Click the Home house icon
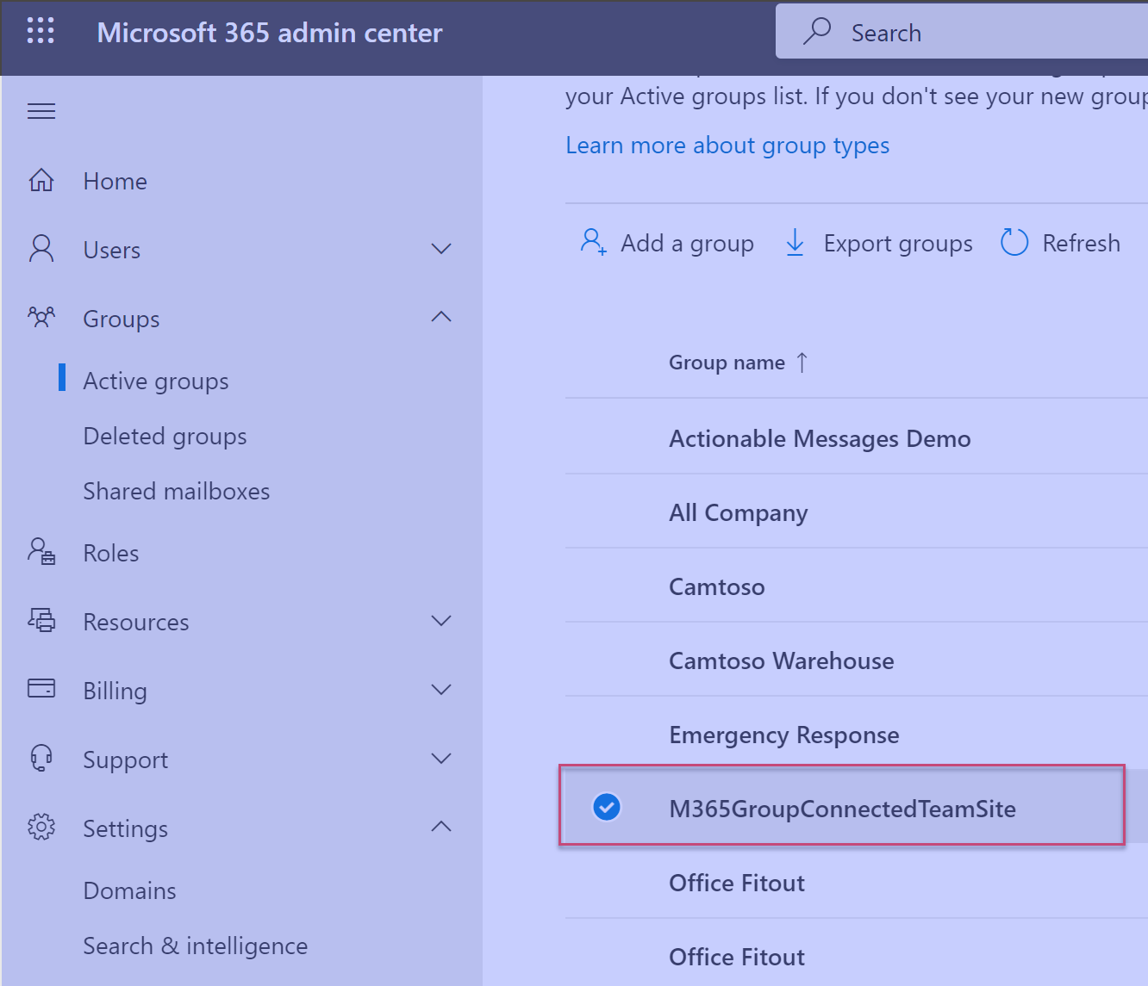This screenshot has height=986, width=1148. (x=41, y=181)
